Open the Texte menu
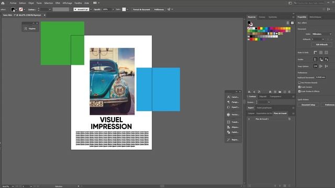Screen dimensions: 335x188 coord(39,3)
